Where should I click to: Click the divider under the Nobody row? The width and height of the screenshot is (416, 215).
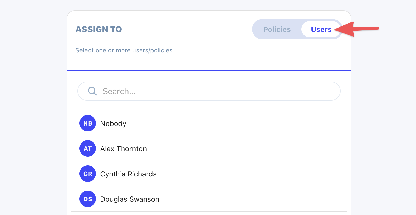tap(209, 136)
